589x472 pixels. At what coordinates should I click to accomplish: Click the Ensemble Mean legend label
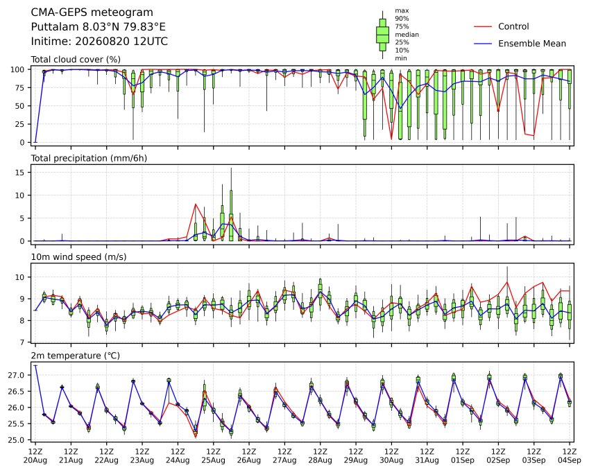coord(532,44)
